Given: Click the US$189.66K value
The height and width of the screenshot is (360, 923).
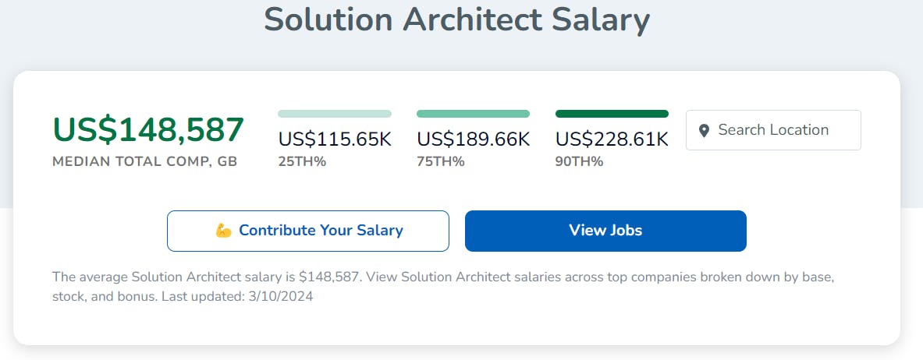Looking at the screenshot, I should 474,139.
